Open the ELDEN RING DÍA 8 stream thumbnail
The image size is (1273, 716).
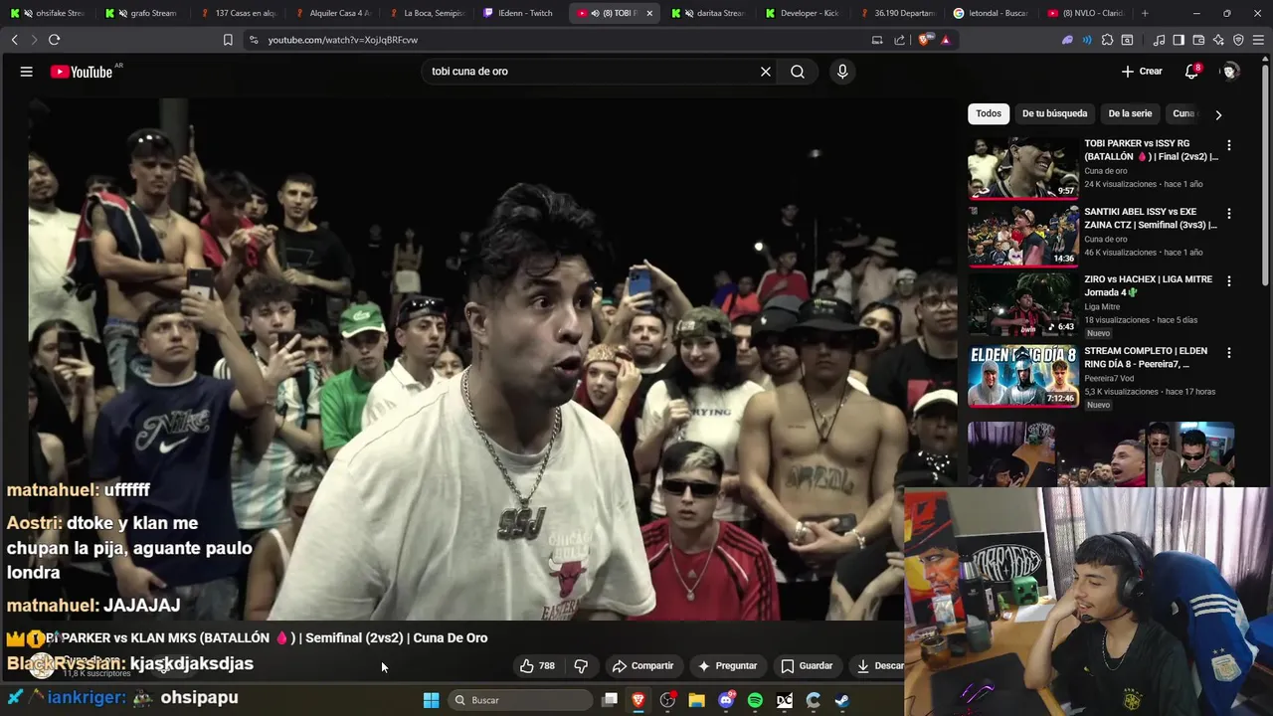pos(1023,376)
